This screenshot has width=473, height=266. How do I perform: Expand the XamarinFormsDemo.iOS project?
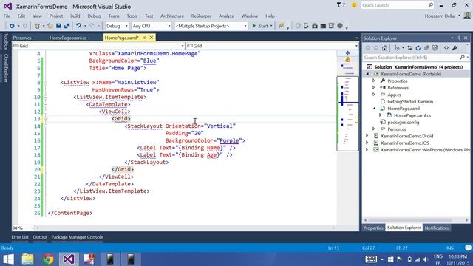pyautogui.click(x=367, y=143)
